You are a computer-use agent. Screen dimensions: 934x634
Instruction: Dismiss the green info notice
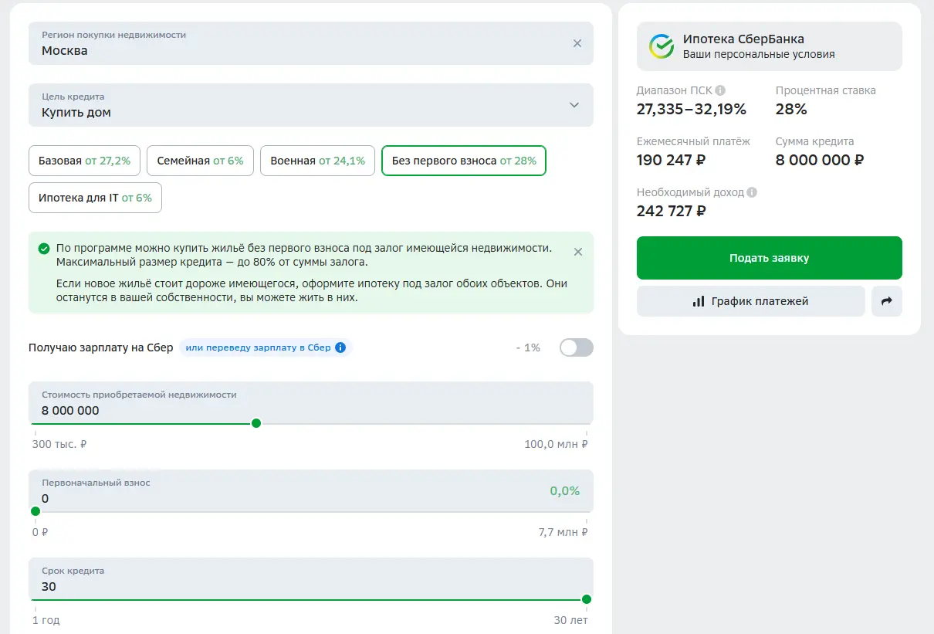[x=578, y=252]
